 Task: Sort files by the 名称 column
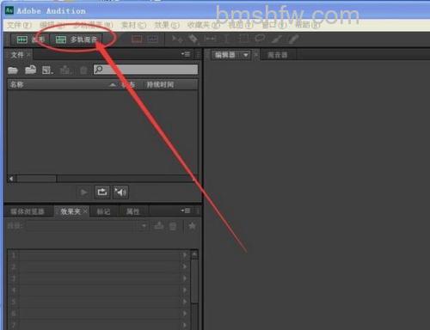(x=16, y=84)
